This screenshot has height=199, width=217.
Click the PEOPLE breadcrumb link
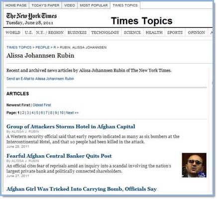[x=42, y=47]
